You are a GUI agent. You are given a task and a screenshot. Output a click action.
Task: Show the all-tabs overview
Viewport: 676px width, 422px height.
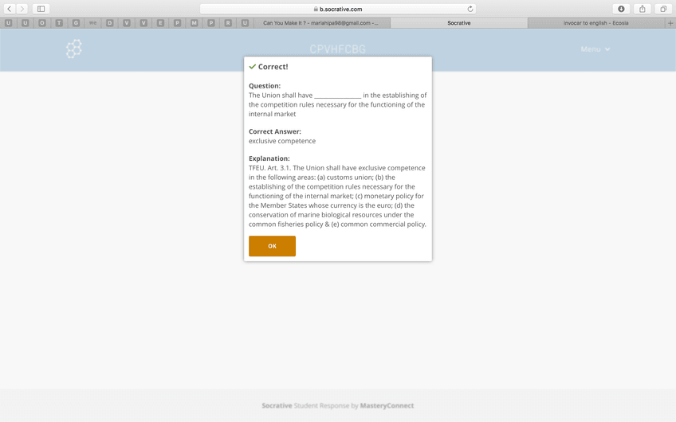[663, 9]
